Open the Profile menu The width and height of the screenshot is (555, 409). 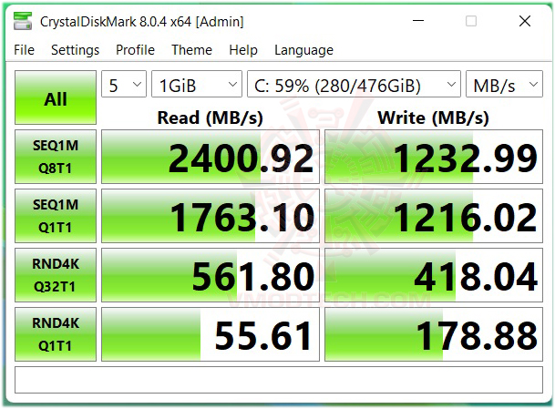(135, 50)
